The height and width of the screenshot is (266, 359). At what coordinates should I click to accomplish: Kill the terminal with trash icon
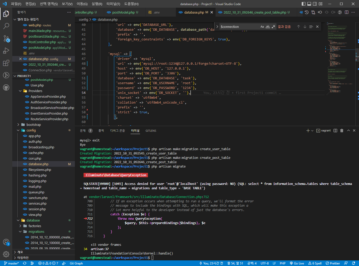342,130
